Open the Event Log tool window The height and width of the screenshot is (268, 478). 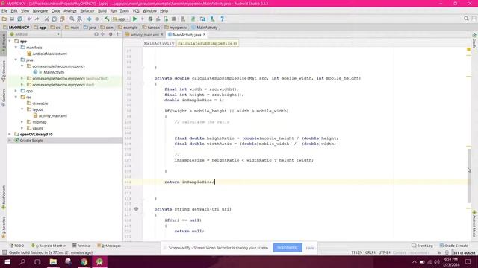coord(422,246)
